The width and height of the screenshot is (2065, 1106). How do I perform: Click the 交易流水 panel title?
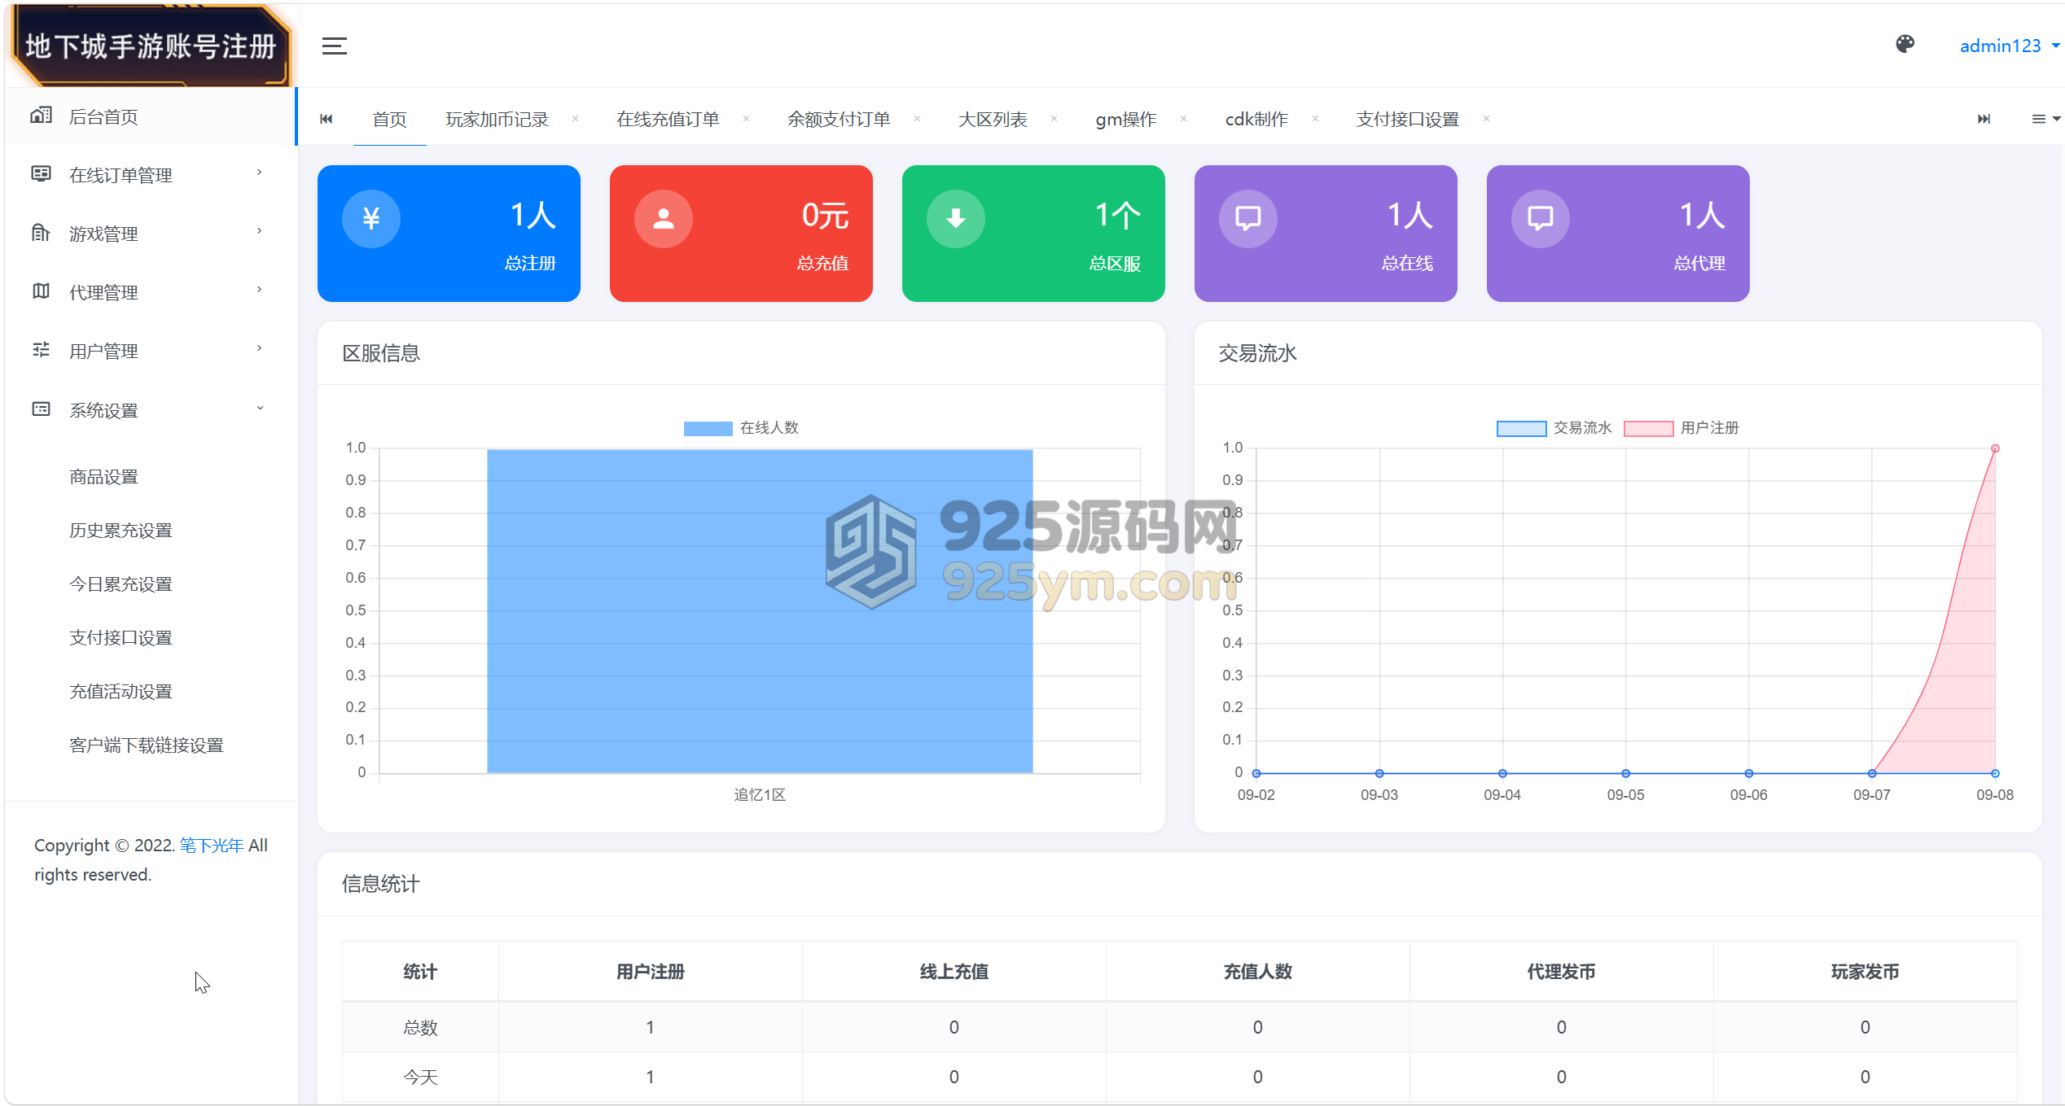point(1257,353)
